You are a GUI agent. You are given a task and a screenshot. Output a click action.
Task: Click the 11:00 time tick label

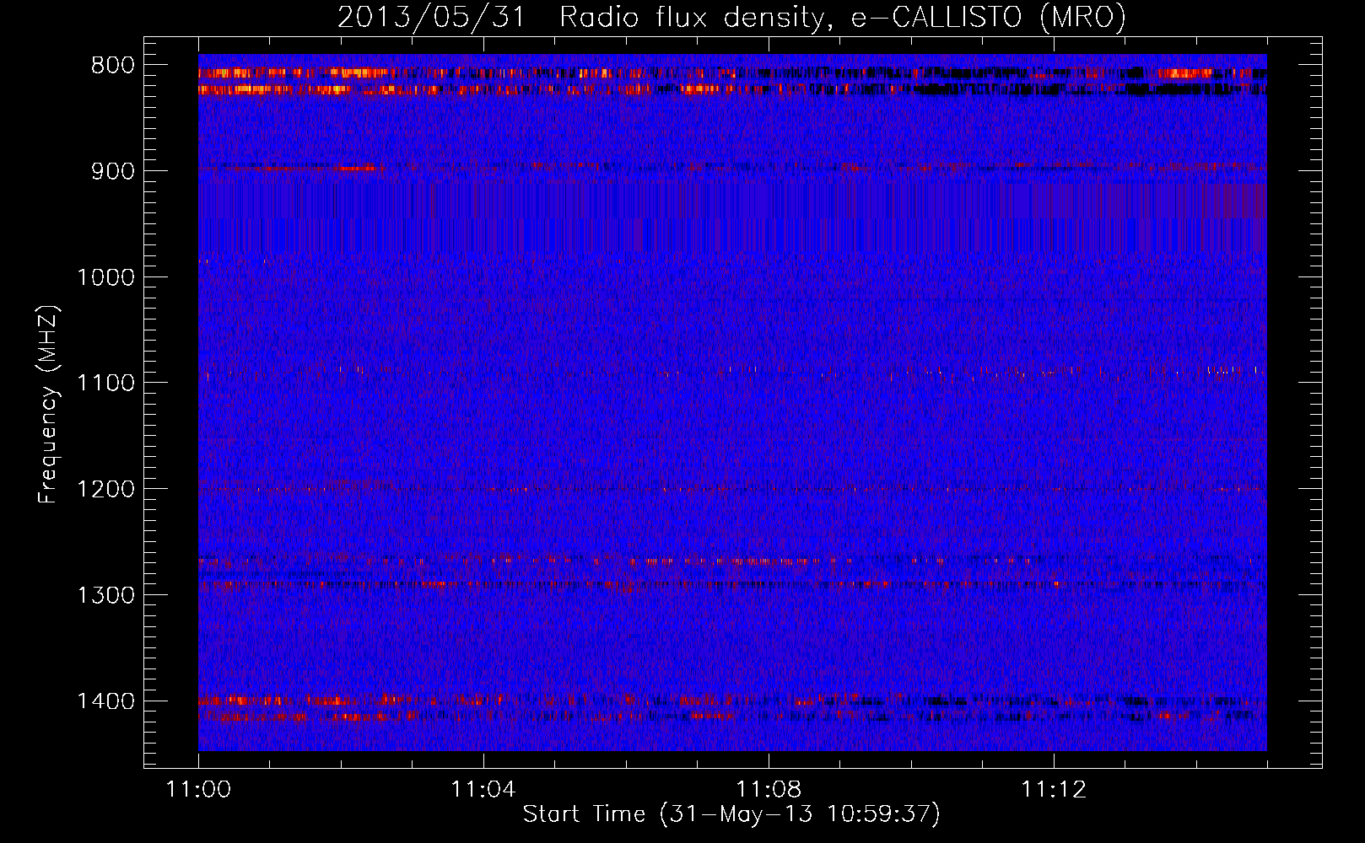pyautogui.click(x=198, y=790)
